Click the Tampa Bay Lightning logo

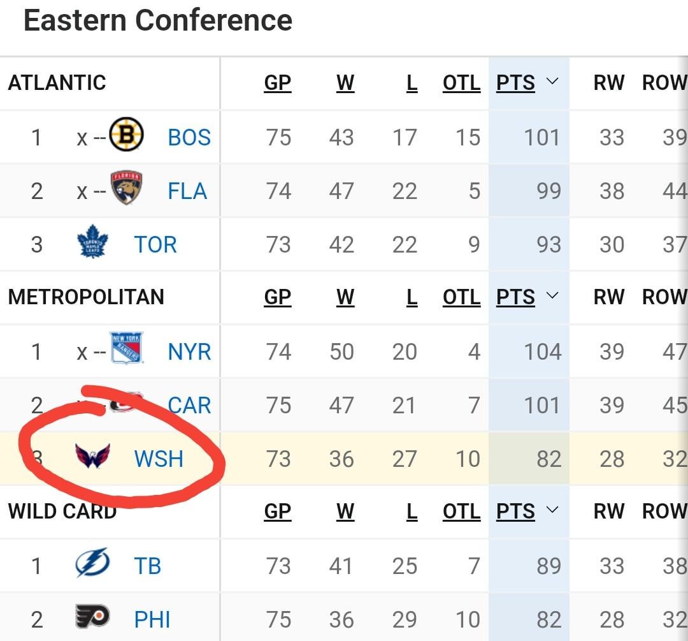tap(92, 564)
